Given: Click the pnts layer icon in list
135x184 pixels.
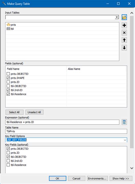Looking at the screenshot, I should coord(9,25).
